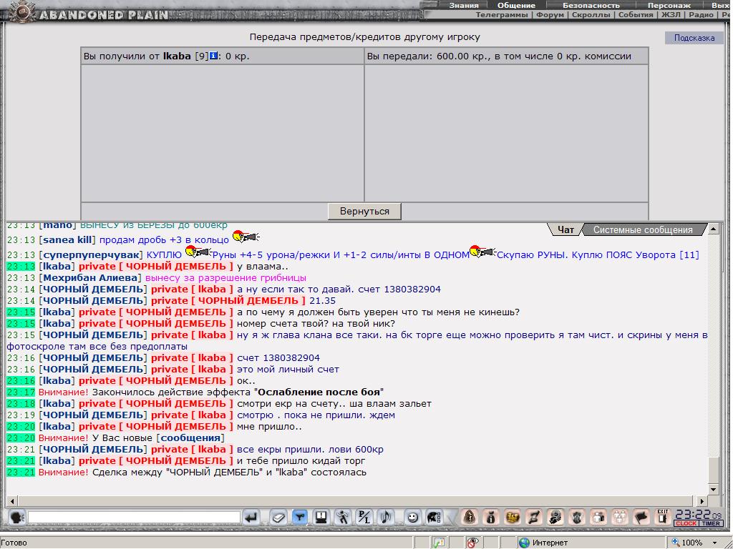Click the Вернуться button
The width and height of the screenshot is (733, 549).
click(x=364, y=211)
